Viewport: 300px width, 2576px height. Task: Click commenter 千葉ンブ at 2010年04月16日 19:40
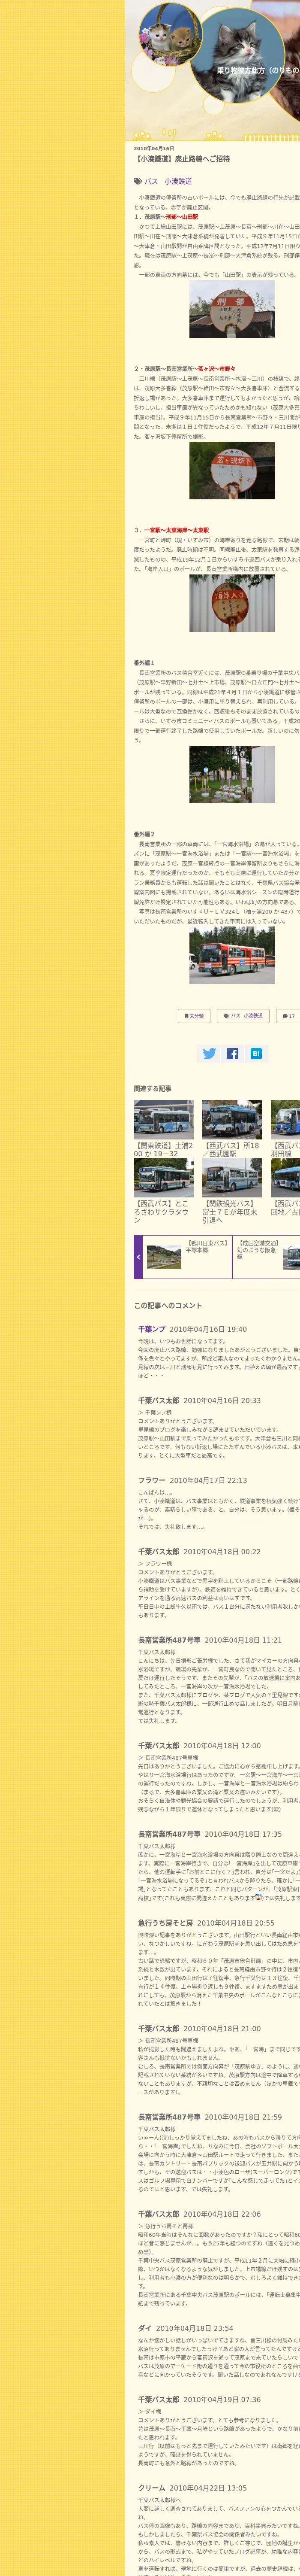click(151, 1329)
